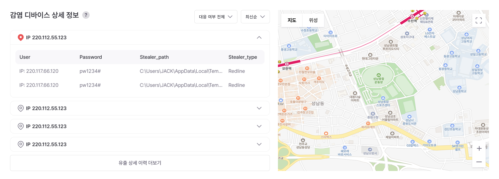499x179 pixels.
Task: Click the first row's truncated stealer path
Action: click(x=181, y=71)
